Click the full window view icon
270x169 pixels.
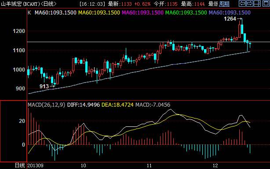266,4
